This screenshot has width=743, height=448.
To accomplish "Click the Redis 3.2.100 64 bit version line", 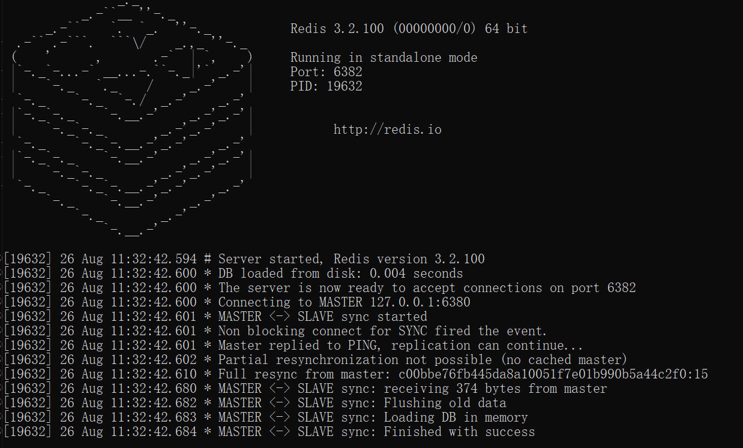I will point(409,29).
